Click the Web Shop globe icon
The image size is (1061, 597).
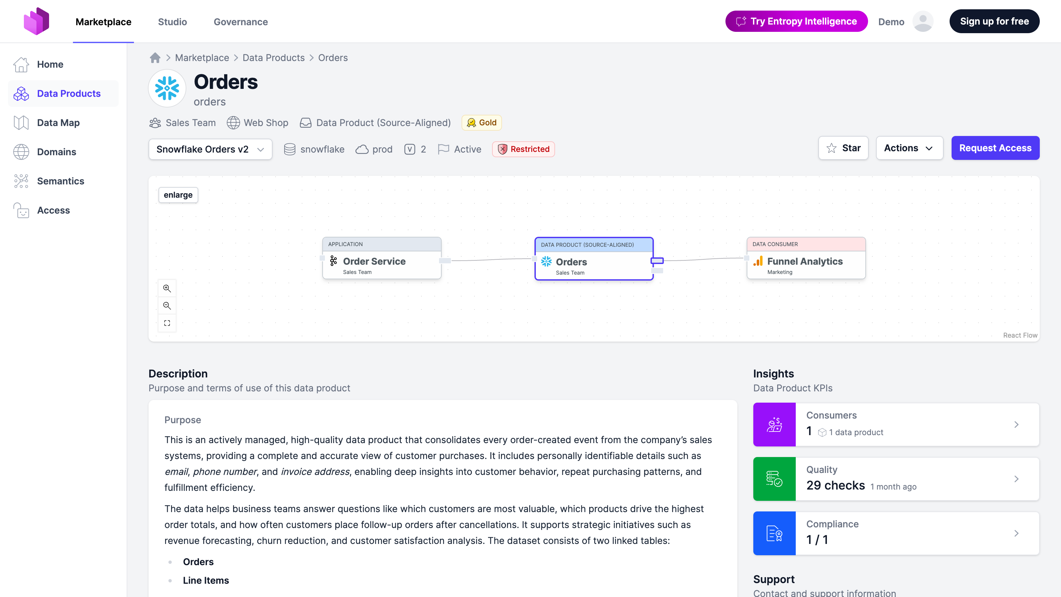pos(233,123)
